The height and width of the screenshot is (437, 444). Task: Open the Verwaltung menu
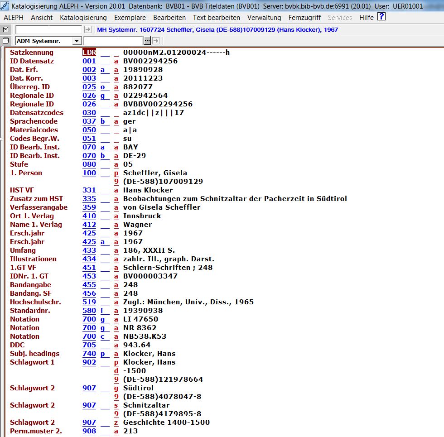tap(264, 18)
